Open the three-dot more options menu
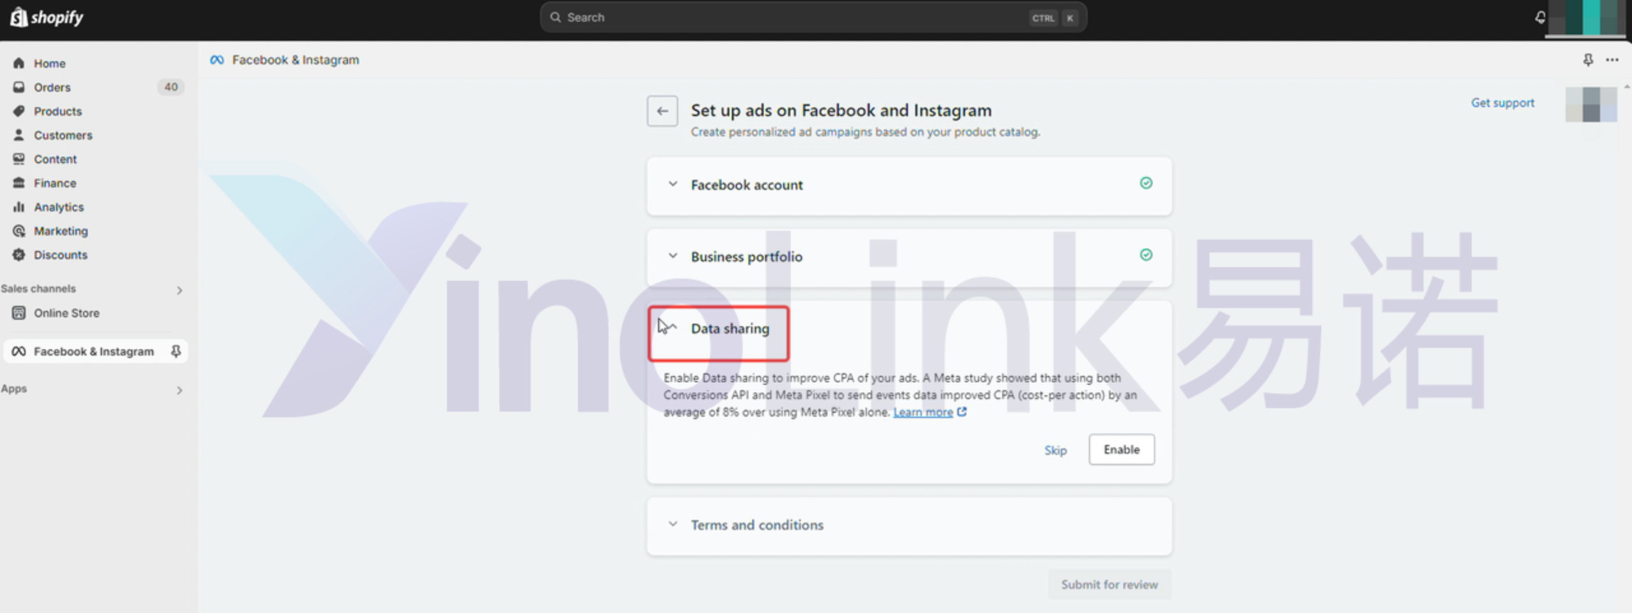This screenshot has width=1632, height=613. (x=1612, y=59)
